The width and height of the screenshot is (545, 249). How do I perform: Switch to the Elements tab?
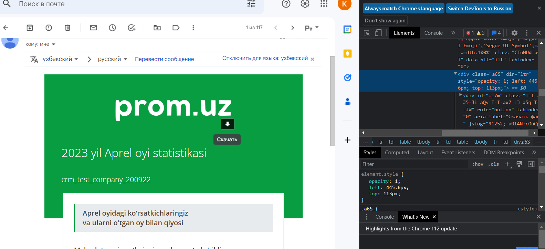tap(404, 33)
